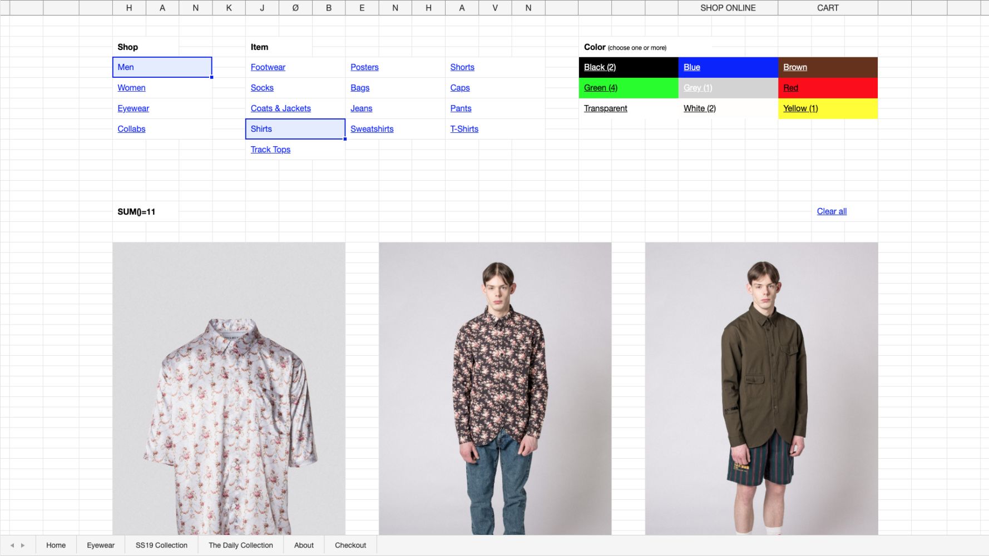Viewport: 989px width, 556px height.
Task: Open the white floral satin shirt photo
Action: coord(229,389)
